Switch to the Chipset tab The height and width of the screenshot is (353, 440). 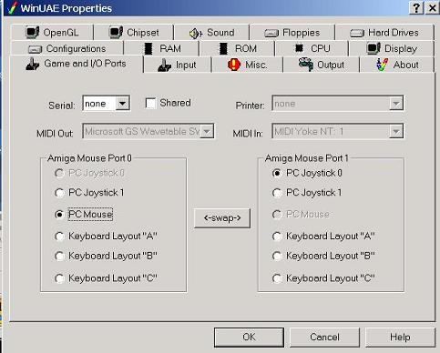pyautogui.click(x=134, y=33)
